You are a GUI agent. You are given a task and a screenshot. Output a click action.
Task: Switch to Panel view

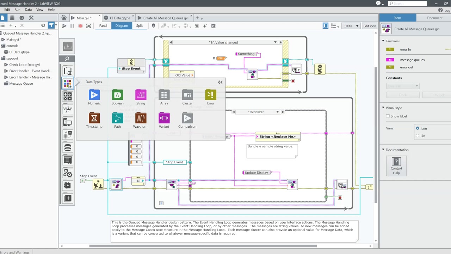click(103, 26)
